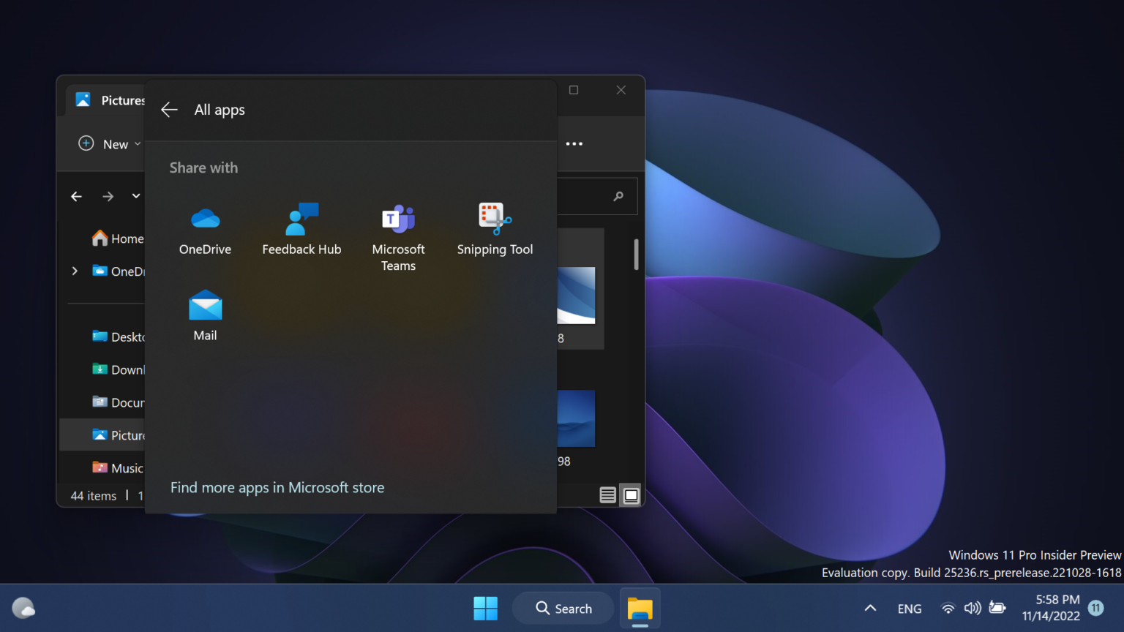This screenshot has height=632, width=1124.
Task: Share via OneDrive
Action: tap(205, 230)
